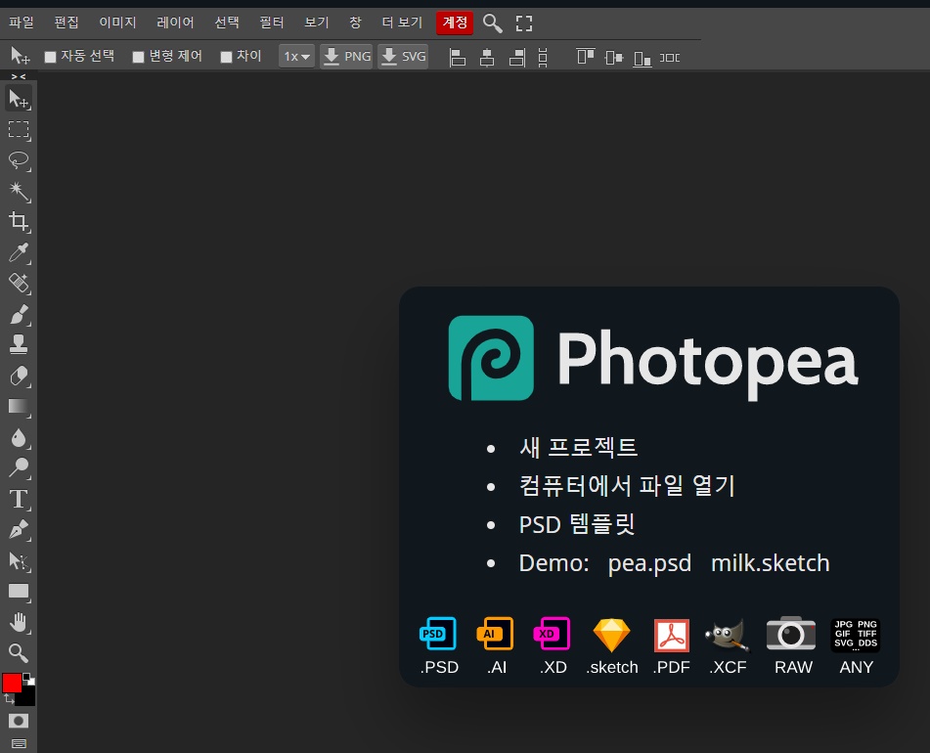Select the Clone Stamp tool

(19, 345)
